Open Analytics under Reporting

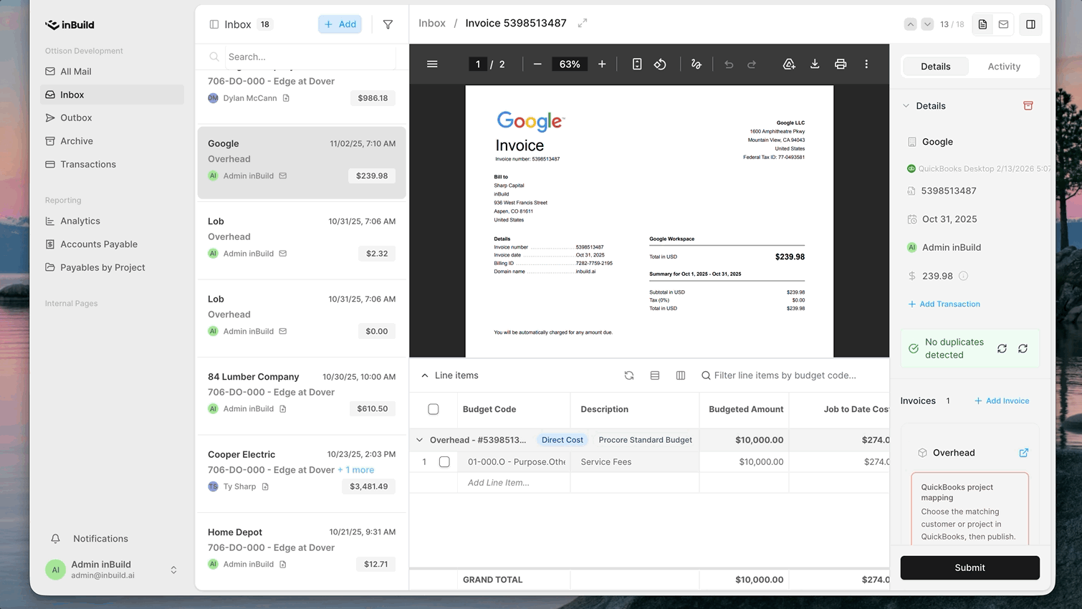(x=112, y=221)
